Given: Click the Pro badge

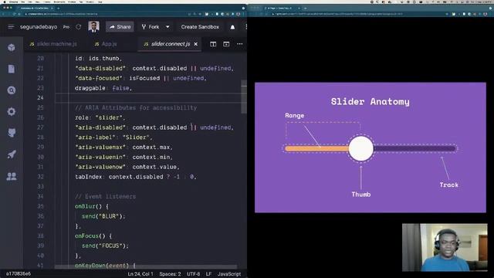Looking at the screenshot, I should [x=66, y=27].
